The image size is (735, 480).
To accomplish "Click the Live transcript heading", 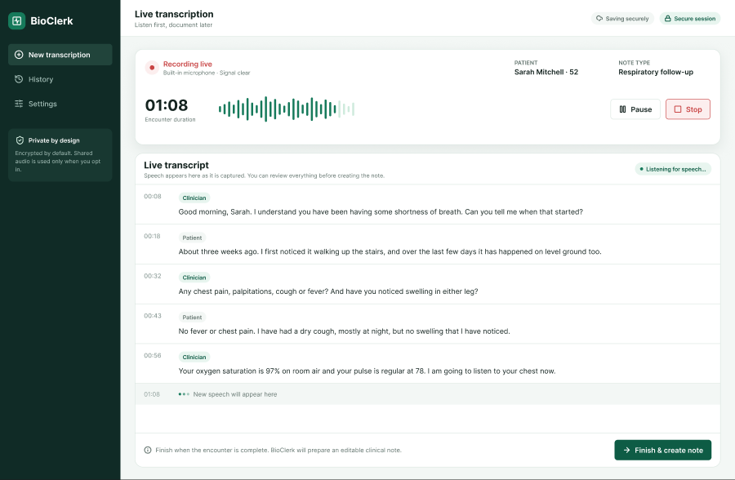I will tap(176, 165).
